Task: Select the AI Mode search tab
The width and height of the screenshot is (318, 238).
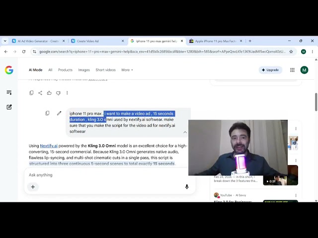Action: (x=35, y=70)
